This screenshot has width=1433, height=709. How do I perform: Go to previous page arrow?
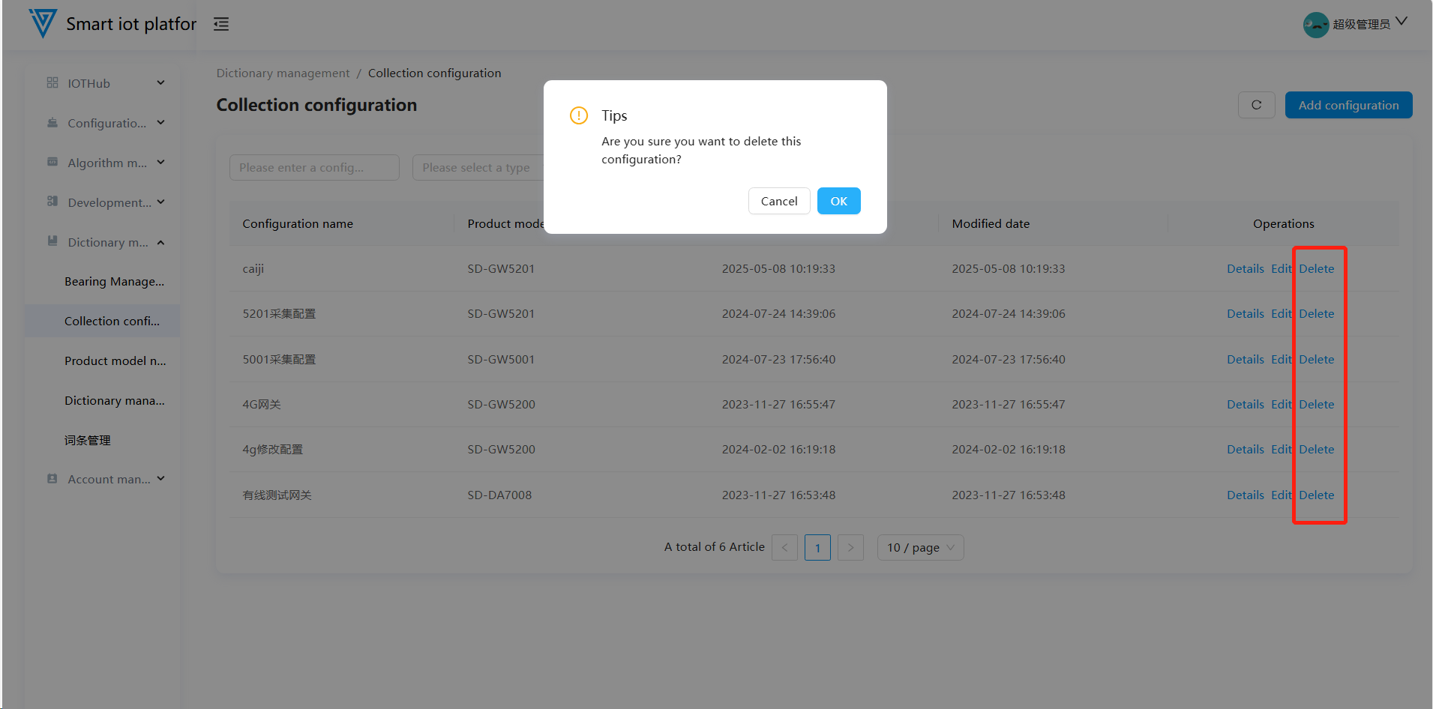(x=784, y=547)
